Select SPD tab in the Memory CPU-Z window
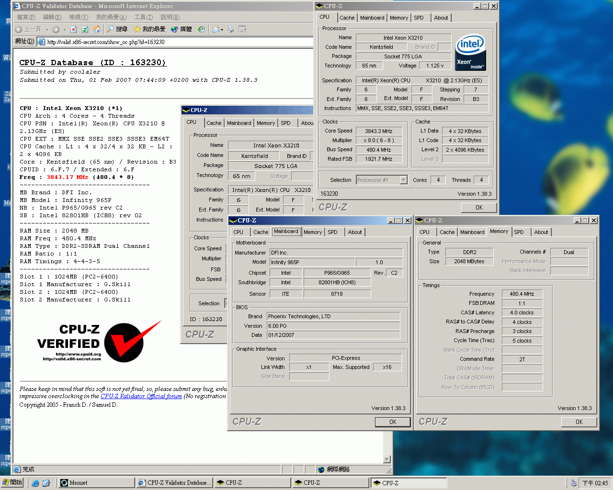Screen dimensions: 613x490 point(519,232)
